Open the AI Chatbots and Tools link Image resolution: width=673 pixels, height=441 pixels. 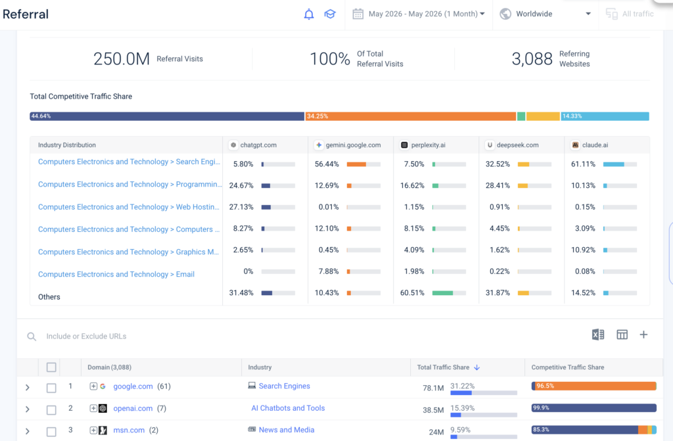[288, 408]
